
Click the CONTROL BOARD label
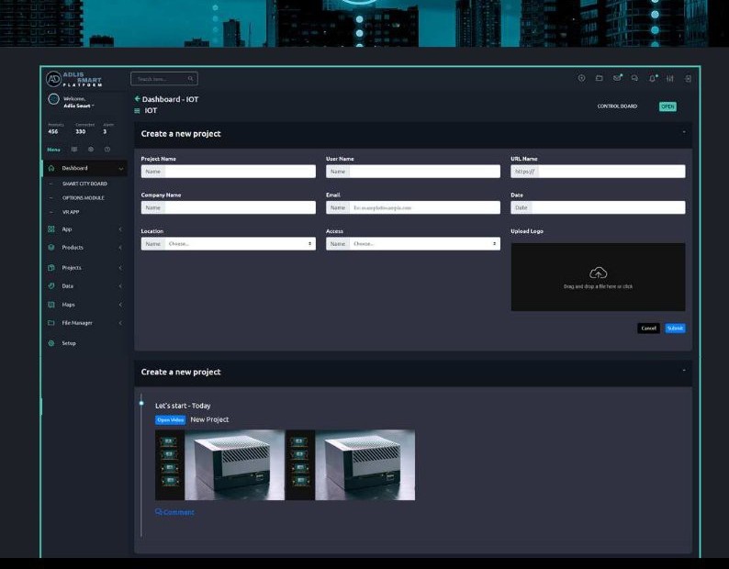coord(617,106)
